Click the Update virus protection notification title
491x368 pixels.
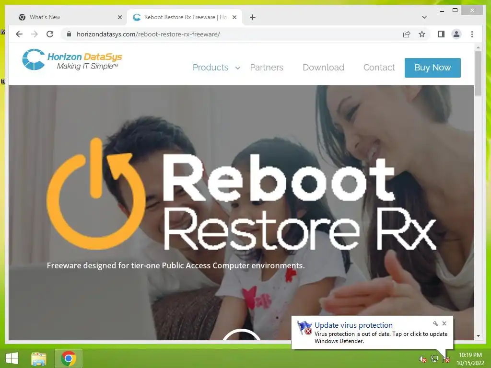coord(353,325)
